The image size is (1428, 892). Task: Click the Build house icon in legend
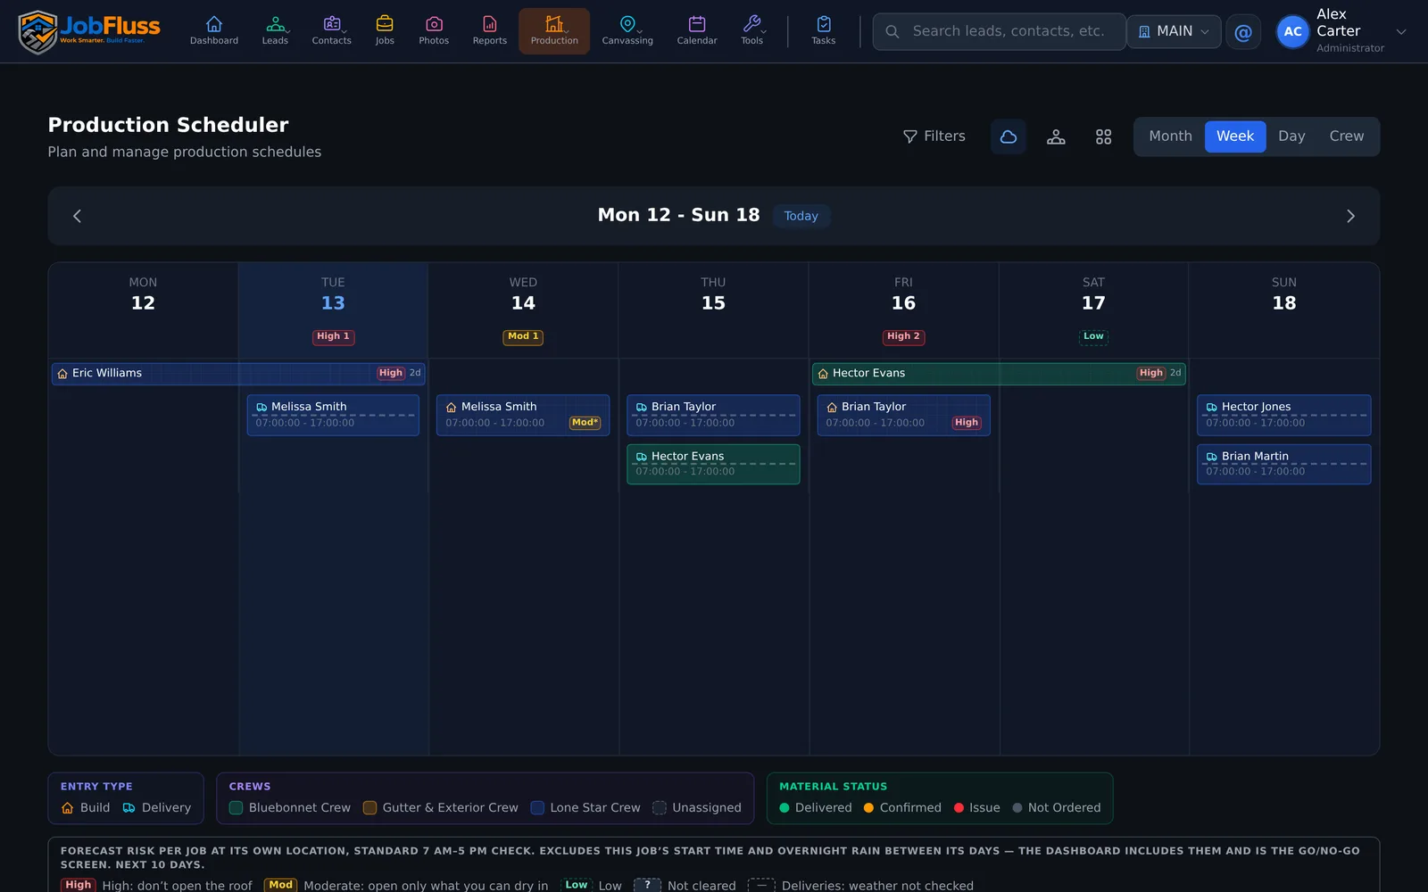[x=68, y=808]
